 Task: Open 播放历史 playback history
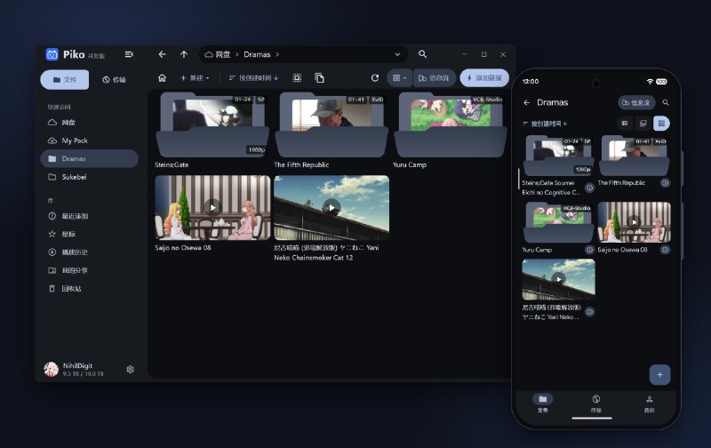[x=90, y=252]
